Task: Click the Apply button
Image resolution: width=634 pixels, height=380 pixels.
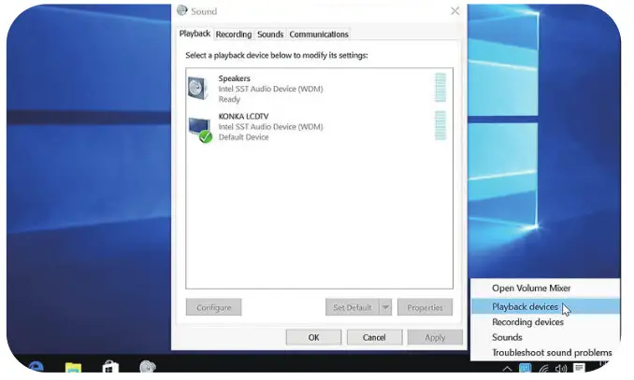Action: [x=435, y=337]
